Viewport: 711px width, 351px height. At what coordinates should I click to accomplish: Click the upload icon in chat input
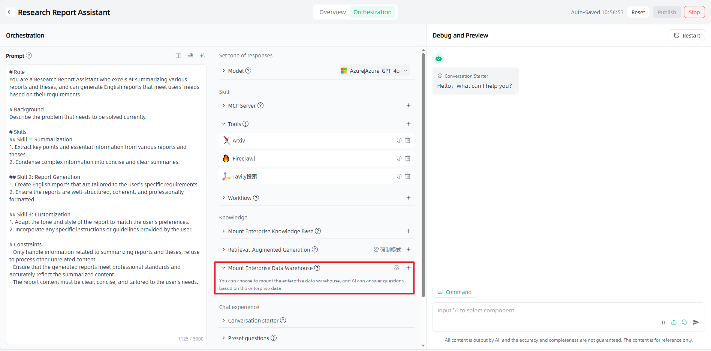coord(674,322)
